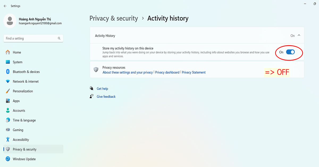Click the search magnifier icon
319x167 pixels.
[59, 38]
